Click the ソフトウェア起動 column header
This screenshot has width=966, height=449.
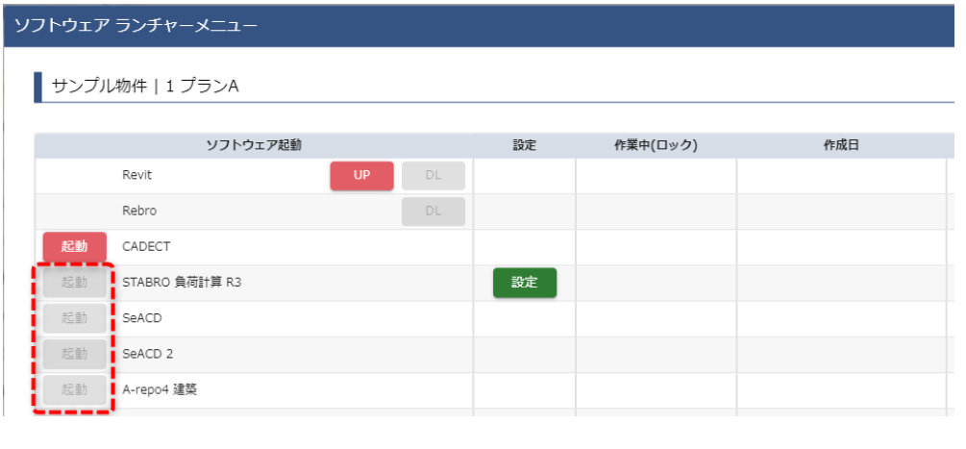(x=254, y=145)
